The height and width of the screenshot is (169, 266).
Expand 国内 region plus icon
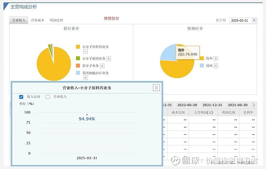[216, 66]
